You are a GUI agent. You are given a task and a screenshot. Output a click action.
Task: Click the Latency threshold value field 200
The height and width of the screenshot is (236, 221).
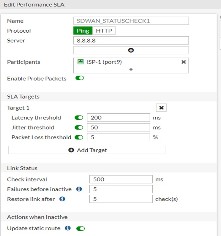[x=119, y=118]
